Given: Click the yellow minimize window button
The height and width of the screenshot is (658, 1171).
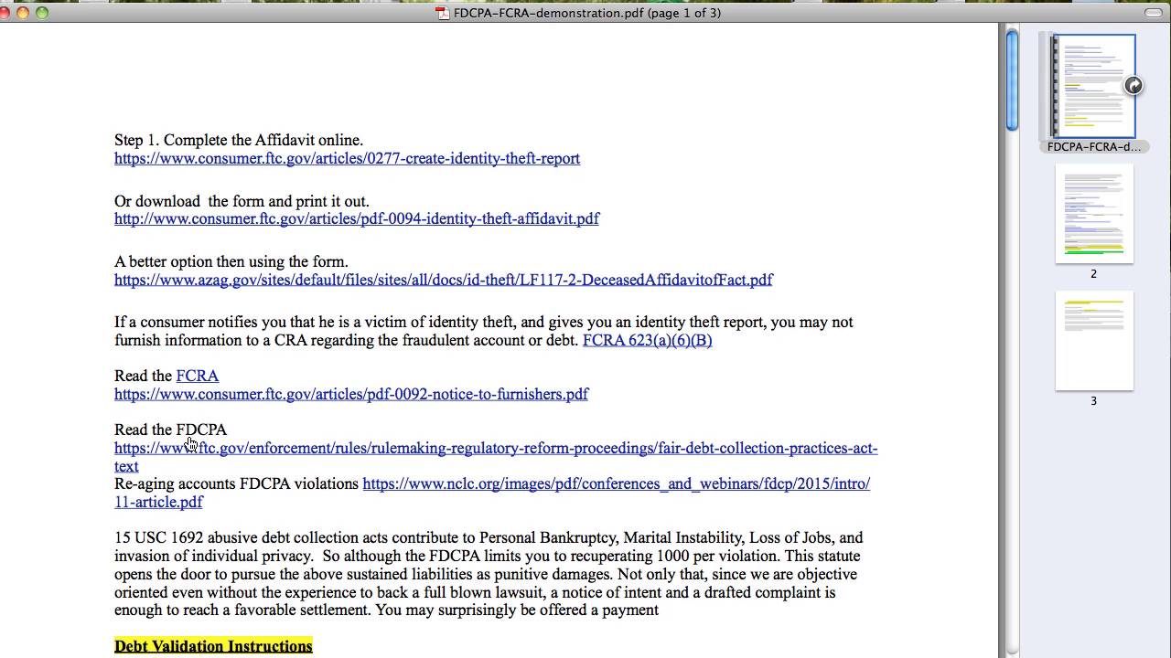Looking at the screenshot, I should (x=23, y=12).
